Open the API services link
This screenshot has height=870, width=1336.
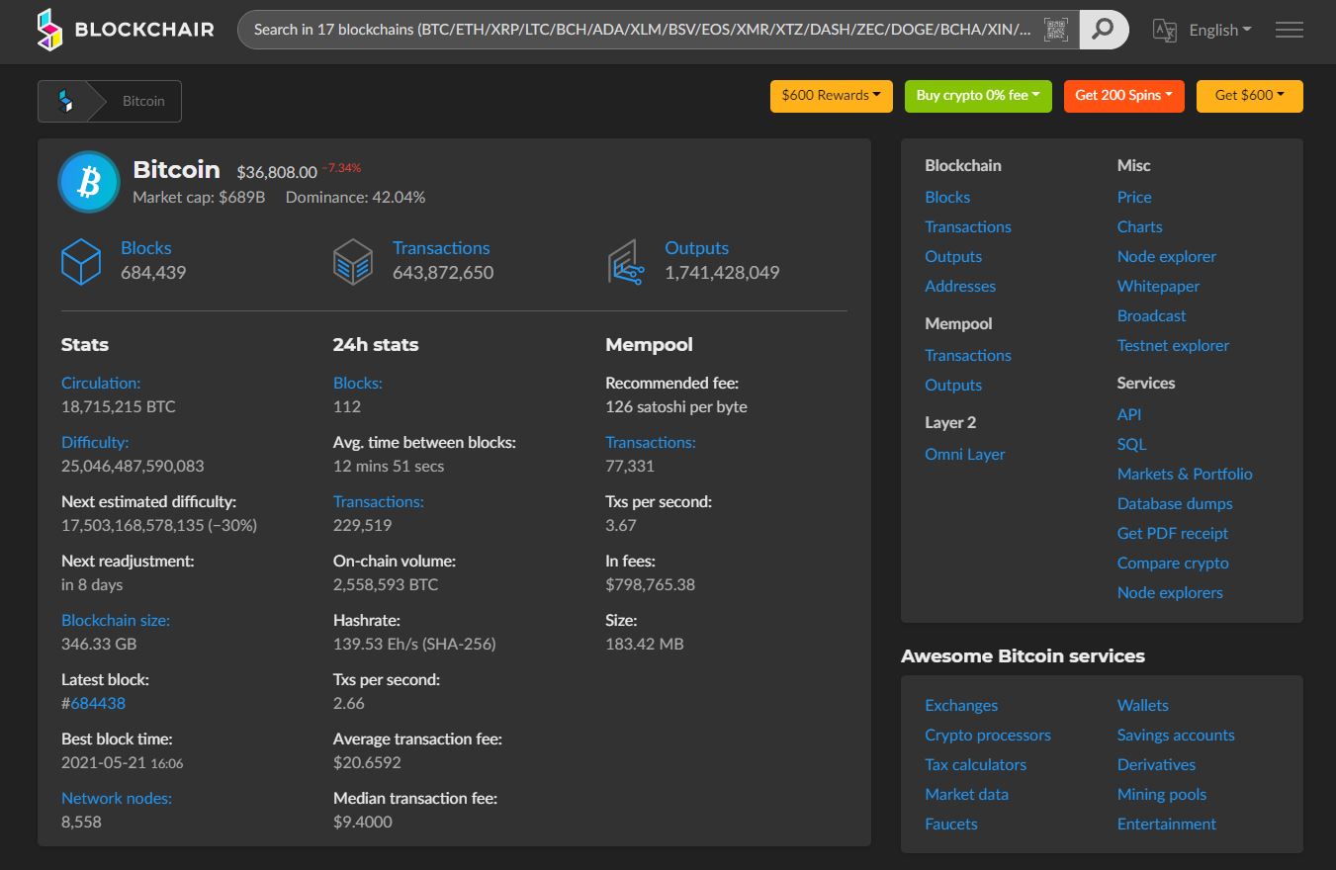pos(1129,414)
